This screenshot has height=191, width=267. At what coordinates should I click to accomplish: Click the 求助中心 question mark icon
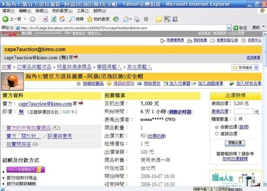tap(243, 40)
